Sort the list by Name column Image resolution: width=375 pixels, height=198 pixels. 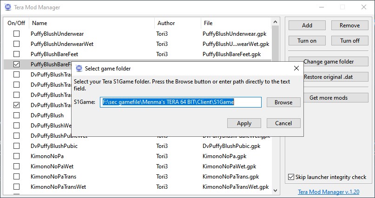[92, 23]
